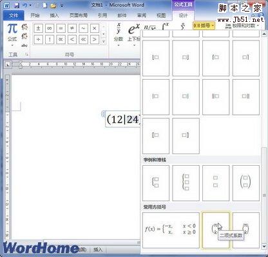Choose the right floor bracket template
This screenshot has height=257, width=268.
pos(186,58)
